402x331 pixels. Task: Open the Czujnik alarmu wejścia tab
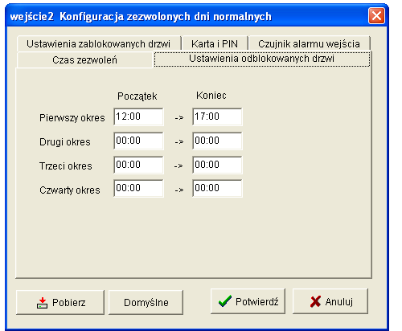(x=309, y=43)
